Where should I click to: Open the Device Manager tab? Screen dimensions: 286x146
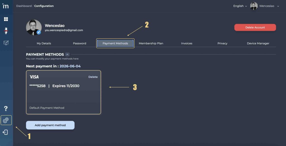click(x=258, y=43)
